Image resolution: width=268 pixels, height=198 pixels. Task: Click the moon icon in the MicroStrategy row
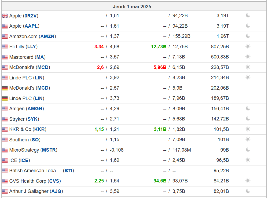click(248, 150)
